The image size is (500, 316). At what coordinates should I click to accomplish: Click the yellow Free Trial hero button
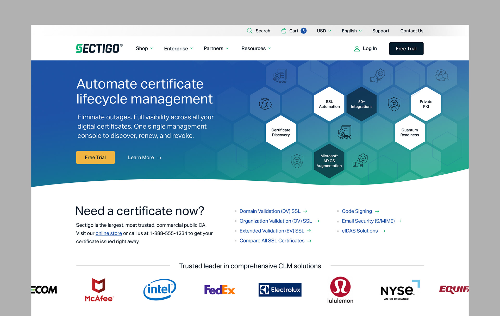click(95, 157)
